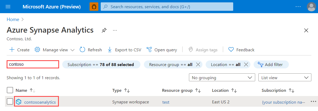Image resolution: width=318 pixels, height=111 pixels.
Task: Expand the Manage view menu
Action: point(55,50)
